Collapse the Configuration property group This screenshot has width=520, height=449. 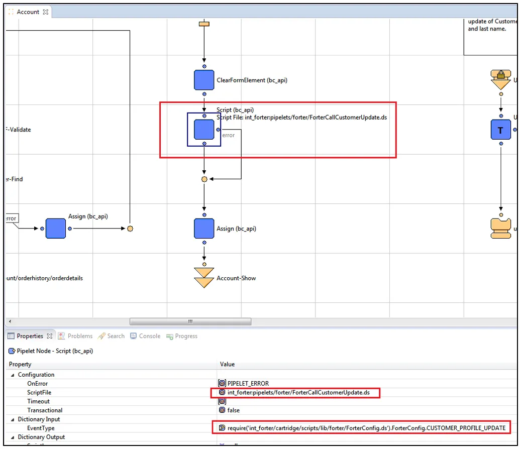tap(13, 375)
